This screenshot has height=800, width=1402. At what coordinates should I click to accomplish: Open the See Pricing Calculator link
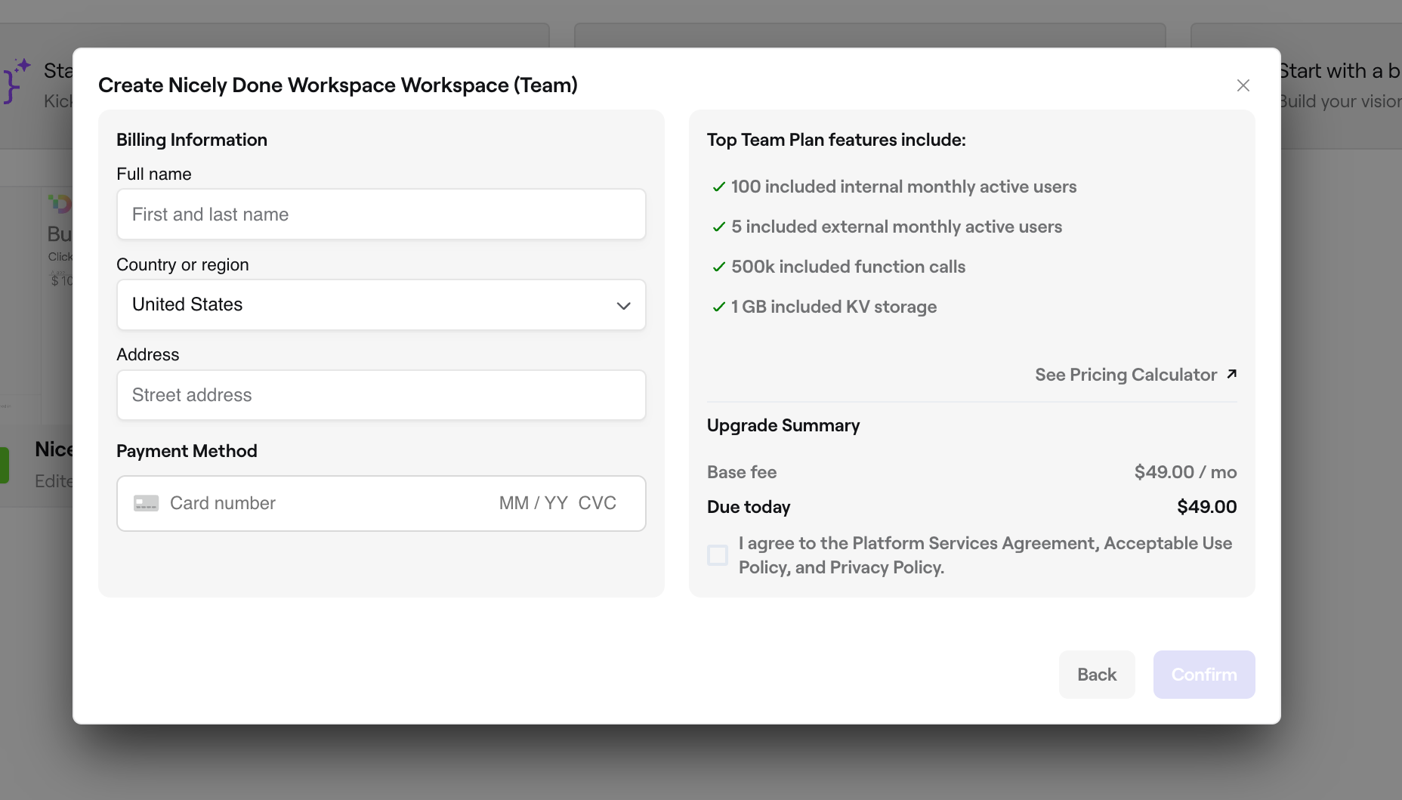(1126, 375)
